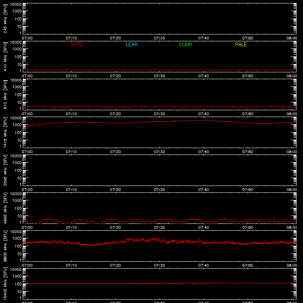Select the 2695 MHz [SFU] axis title
This screenshot has width=303, height=303.
pos(5,170)
